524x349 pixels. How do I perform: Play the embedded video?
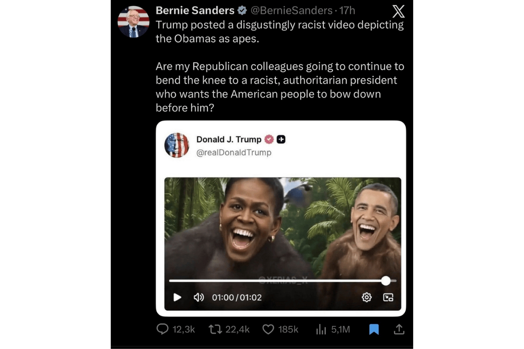pyautogui.click(x=177, y=298)
